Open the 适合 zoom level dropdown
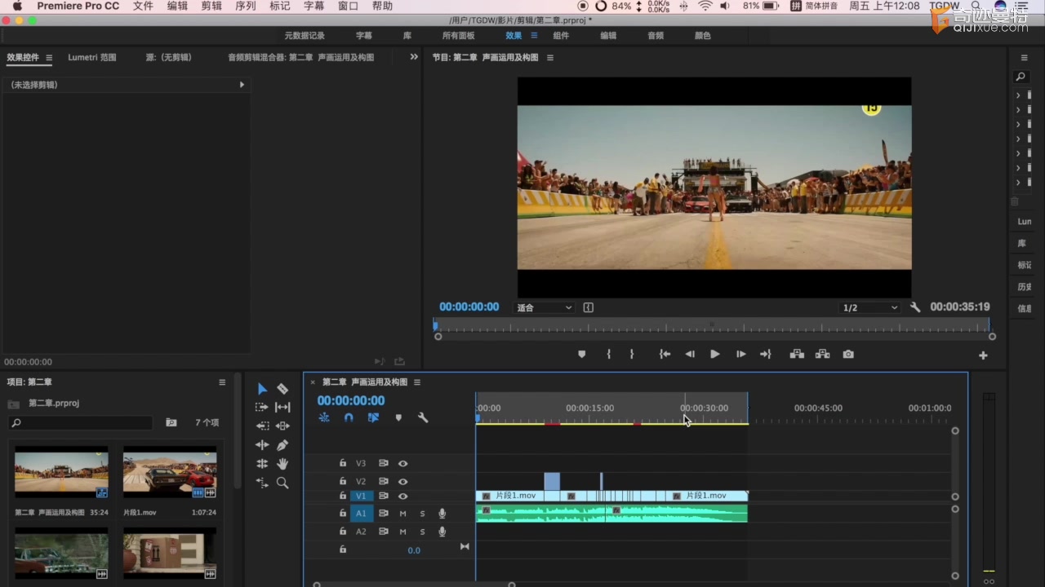This screenshot has width=1045, height=587. [x=545, y=307]
